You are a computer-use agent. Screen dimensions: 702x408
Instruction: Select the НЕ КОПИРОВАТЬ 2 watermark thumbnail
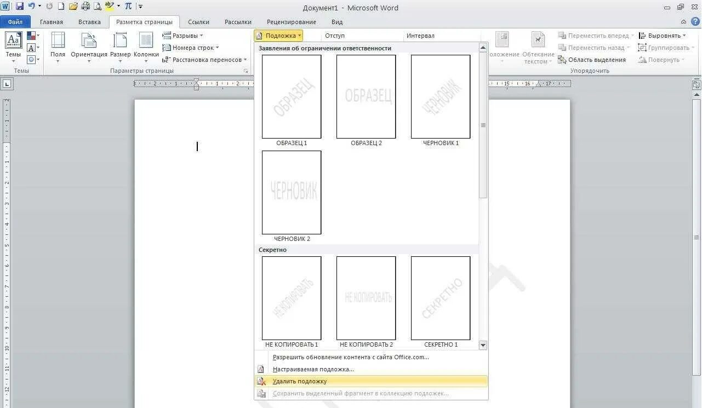tap(366, 298)
